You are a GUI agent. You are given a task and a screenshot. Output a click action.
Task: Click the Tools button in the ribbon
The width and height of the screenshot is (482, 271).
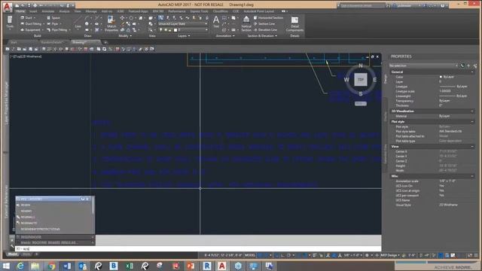pos(10,23)
